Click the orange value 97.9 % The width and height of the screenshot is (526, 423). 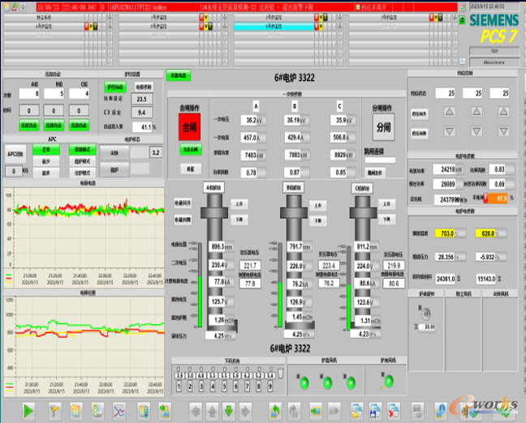tap(498, 199)
